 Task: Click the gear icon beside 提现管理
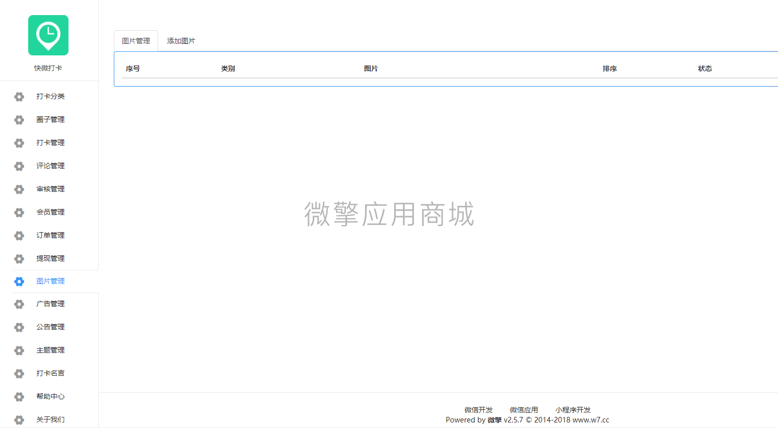(19, 258)
